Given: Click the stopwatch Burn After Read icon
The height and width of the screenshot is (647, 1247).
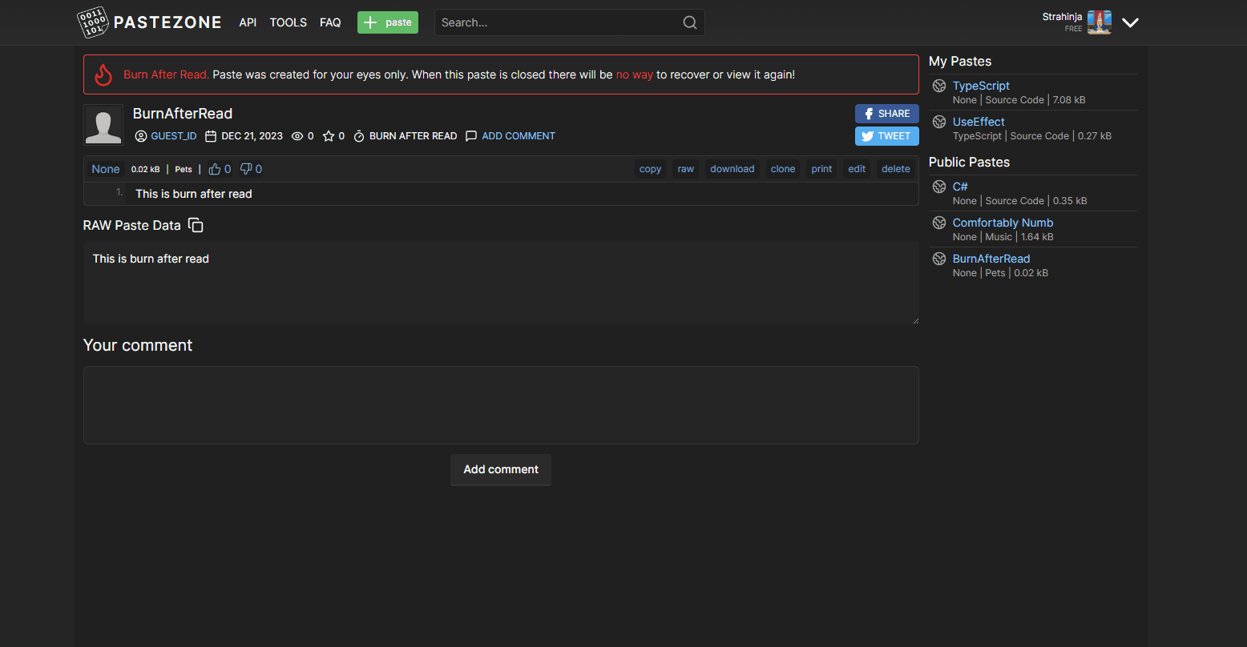Looking at the screenshot, I should (359, 136).
